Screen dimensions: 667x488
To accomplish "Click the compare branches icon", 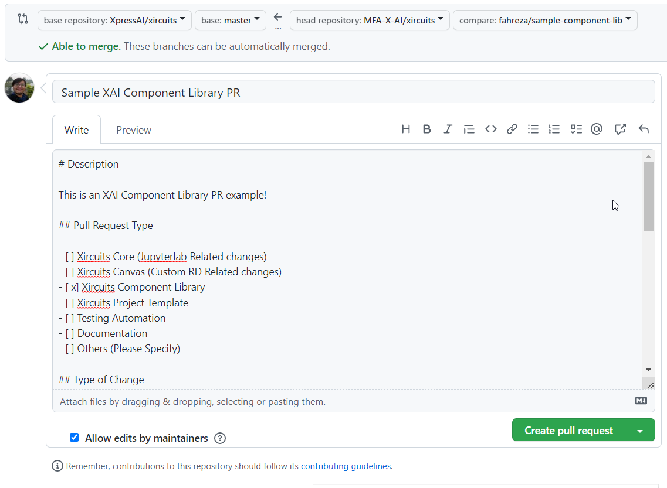I will [23, 19].
